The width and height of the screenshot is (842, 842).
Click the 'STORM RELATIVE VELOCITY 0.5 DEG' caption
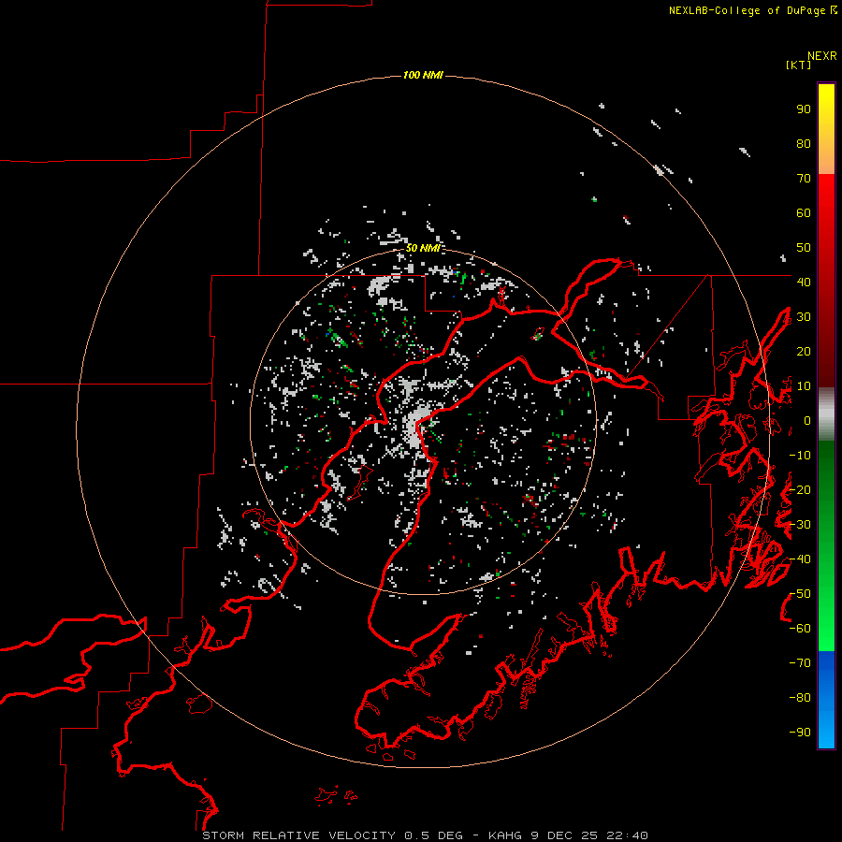coord(332,835)
